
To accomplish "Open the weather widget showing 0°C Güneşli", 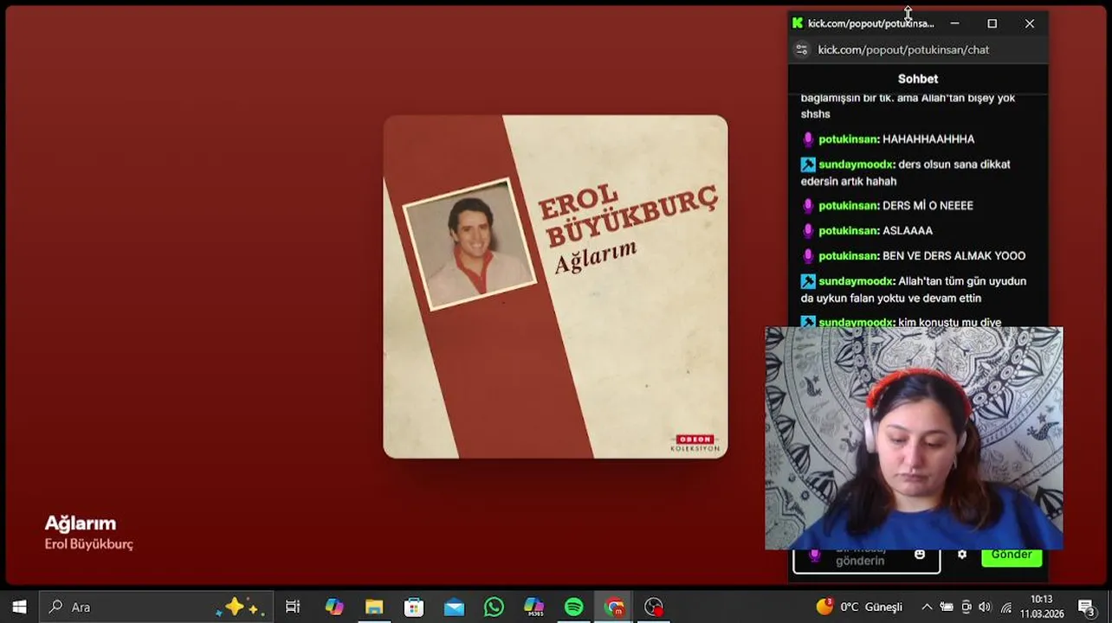I will (x=859, y=607).
